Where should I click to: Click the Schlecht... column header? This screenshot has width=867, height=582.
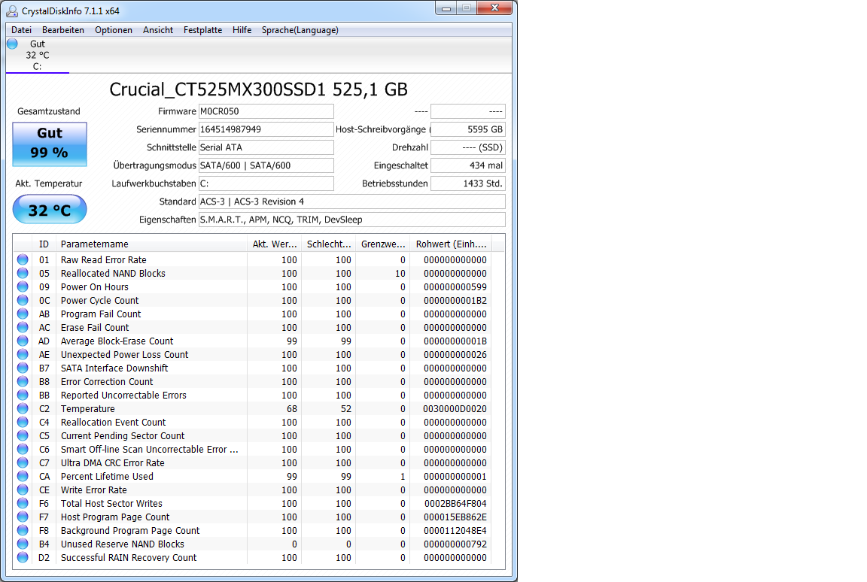pyautogui.click(x=328, y=244)
